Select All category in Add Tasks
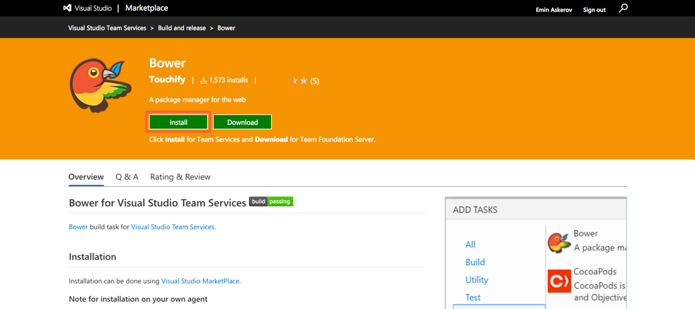The image size is (695, 309). [470, 244]
